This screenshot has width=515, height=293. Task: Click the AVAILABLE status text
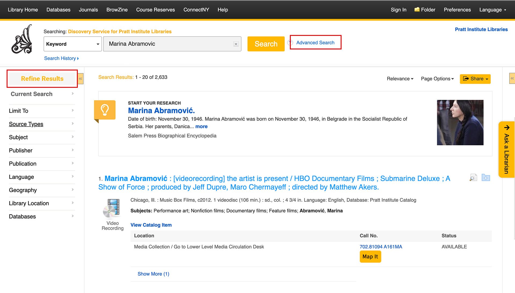[x=454, y=247]
